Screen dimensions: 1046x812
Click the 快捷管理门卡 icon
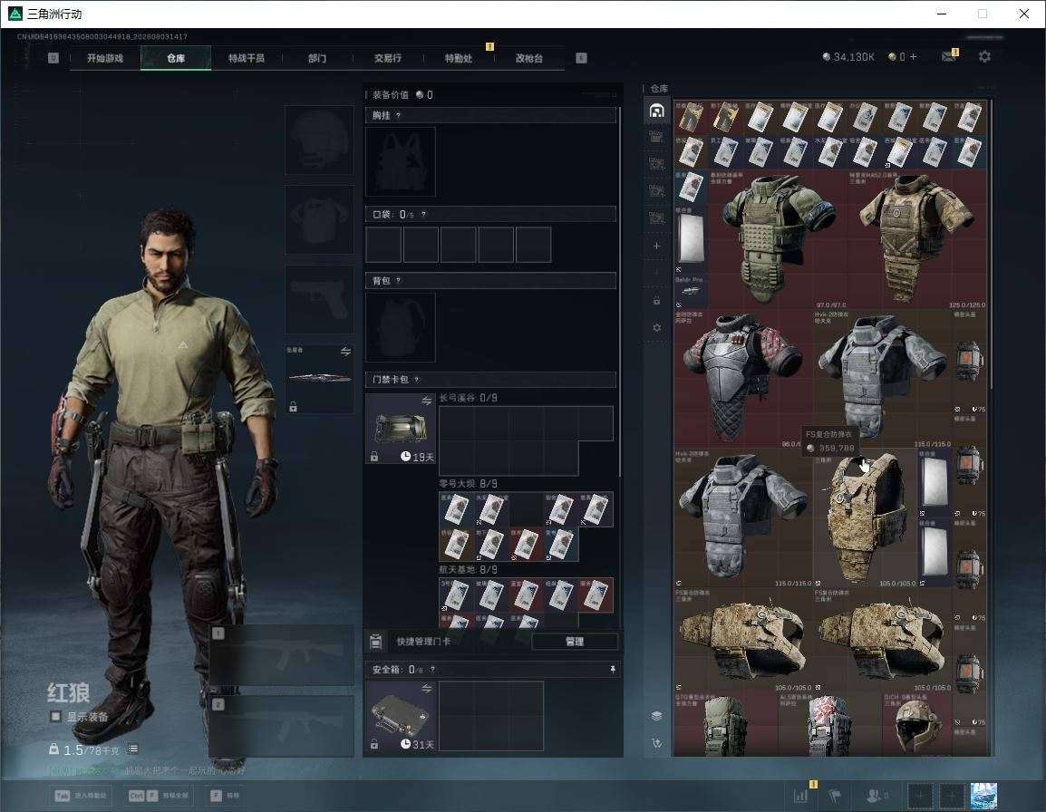pyautogui.click(x=375, y=642)
